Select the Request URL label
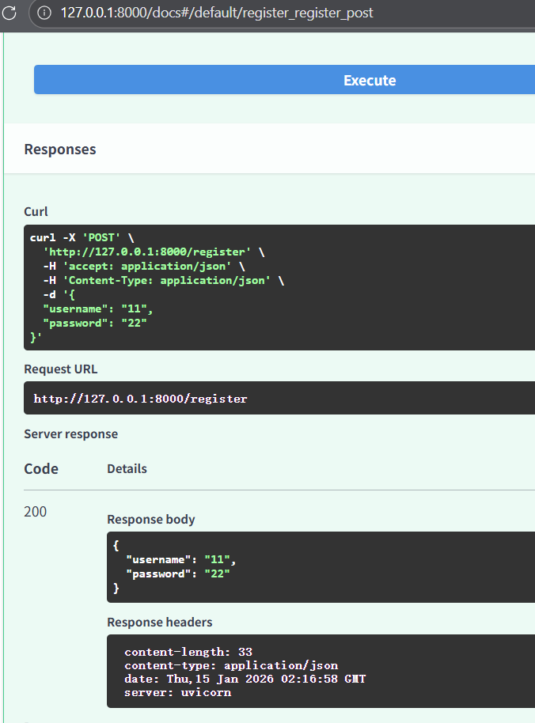This screenshot has height=723, width=535. [x=61, y=369]
